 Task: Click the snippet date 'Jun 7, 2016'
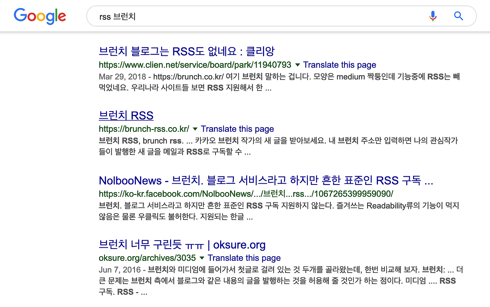120,270
